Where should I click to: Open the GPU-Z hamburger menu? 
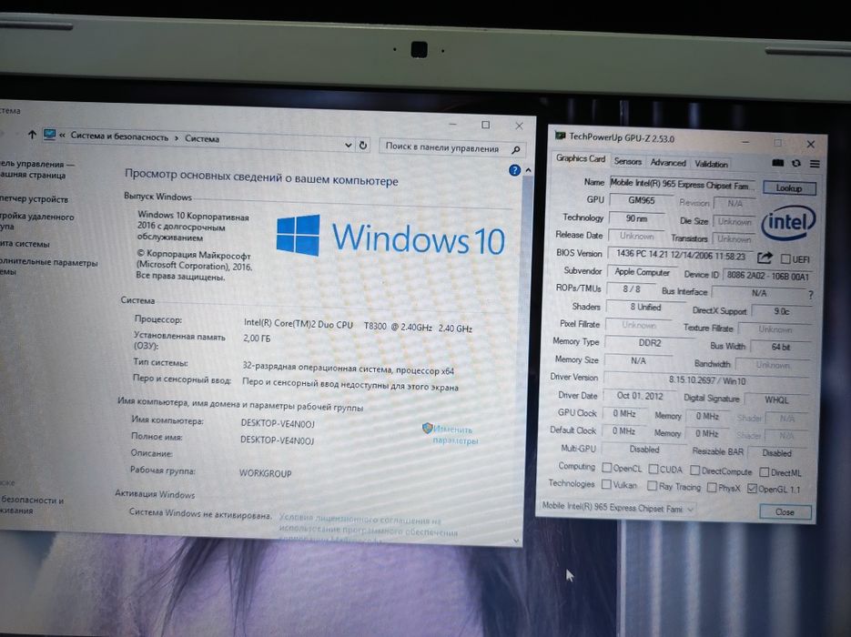coord(815,164)
